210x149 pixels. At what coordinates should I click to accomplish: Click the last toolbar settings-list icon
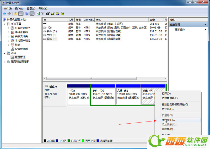pos(63,14)
